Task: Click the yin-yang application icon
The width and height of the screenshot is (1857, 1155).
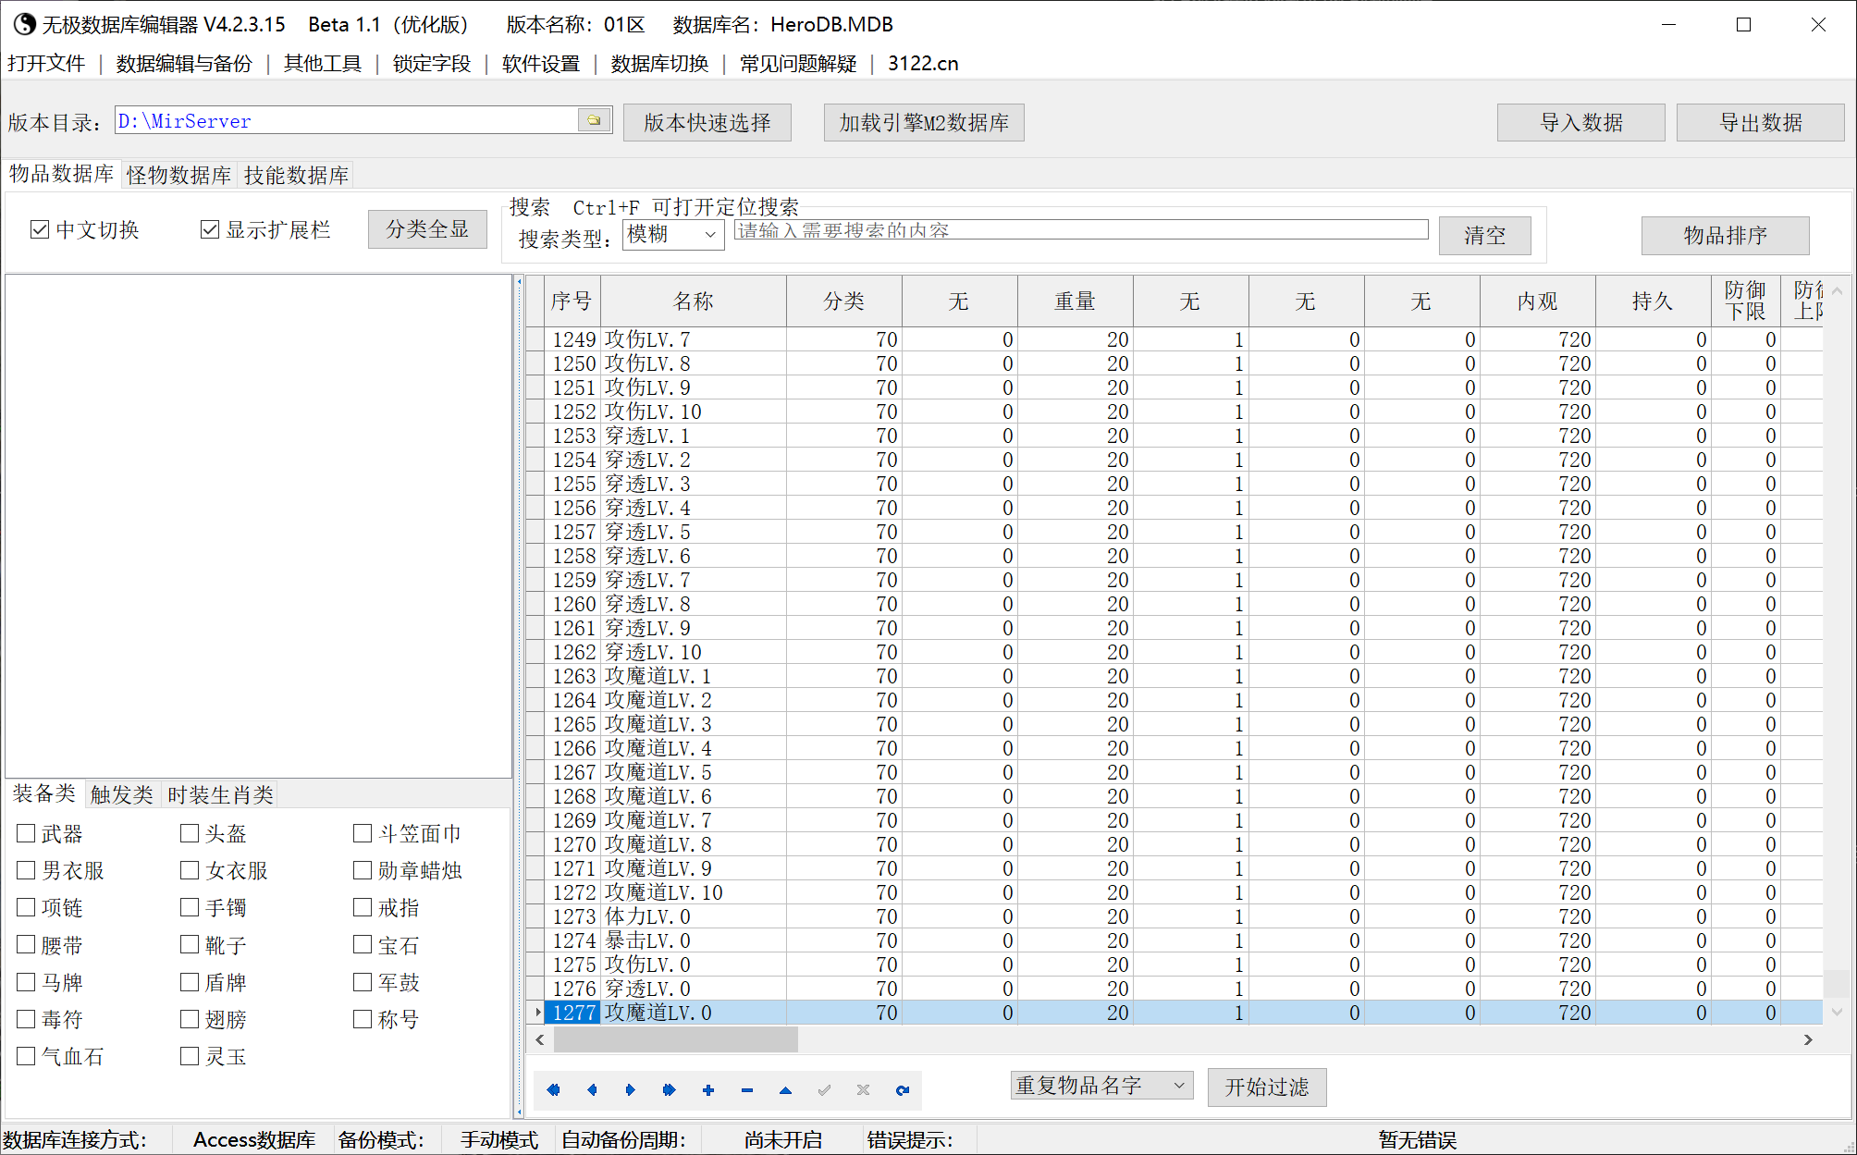Action: pos(25,24)
